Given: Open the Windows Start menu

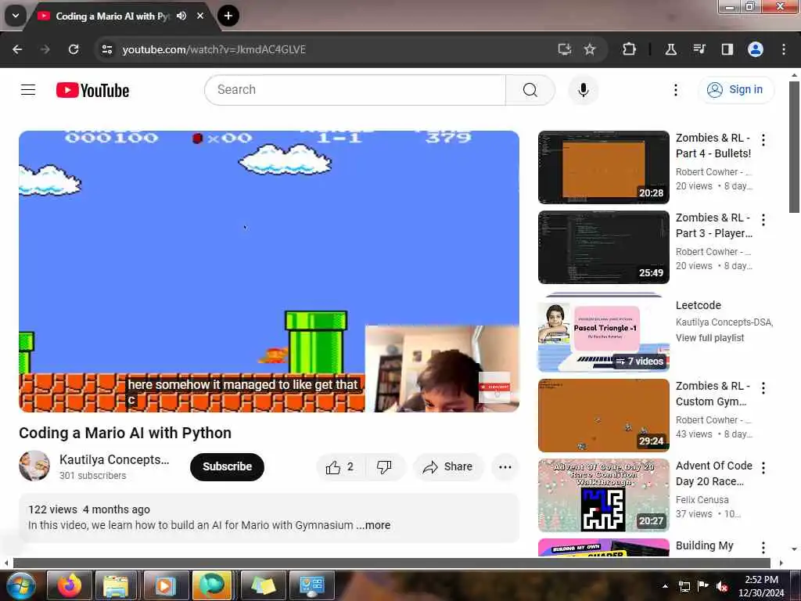Looking at the screenshot, I should [x=20, y=585].
